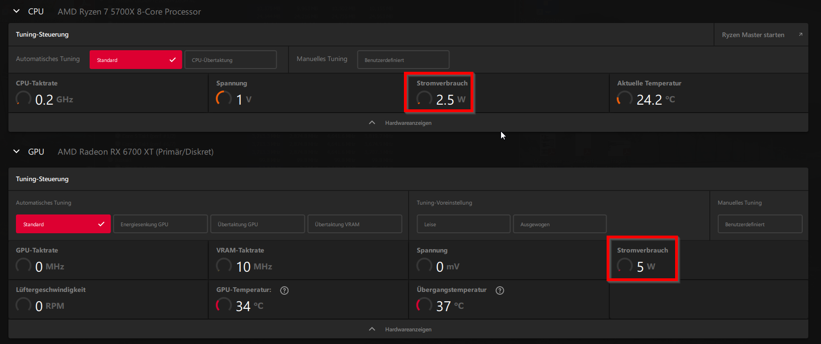The image size is (821, 344).
Task: Enable Übertaktung VRAM preset
Action: tap(355, 224)
